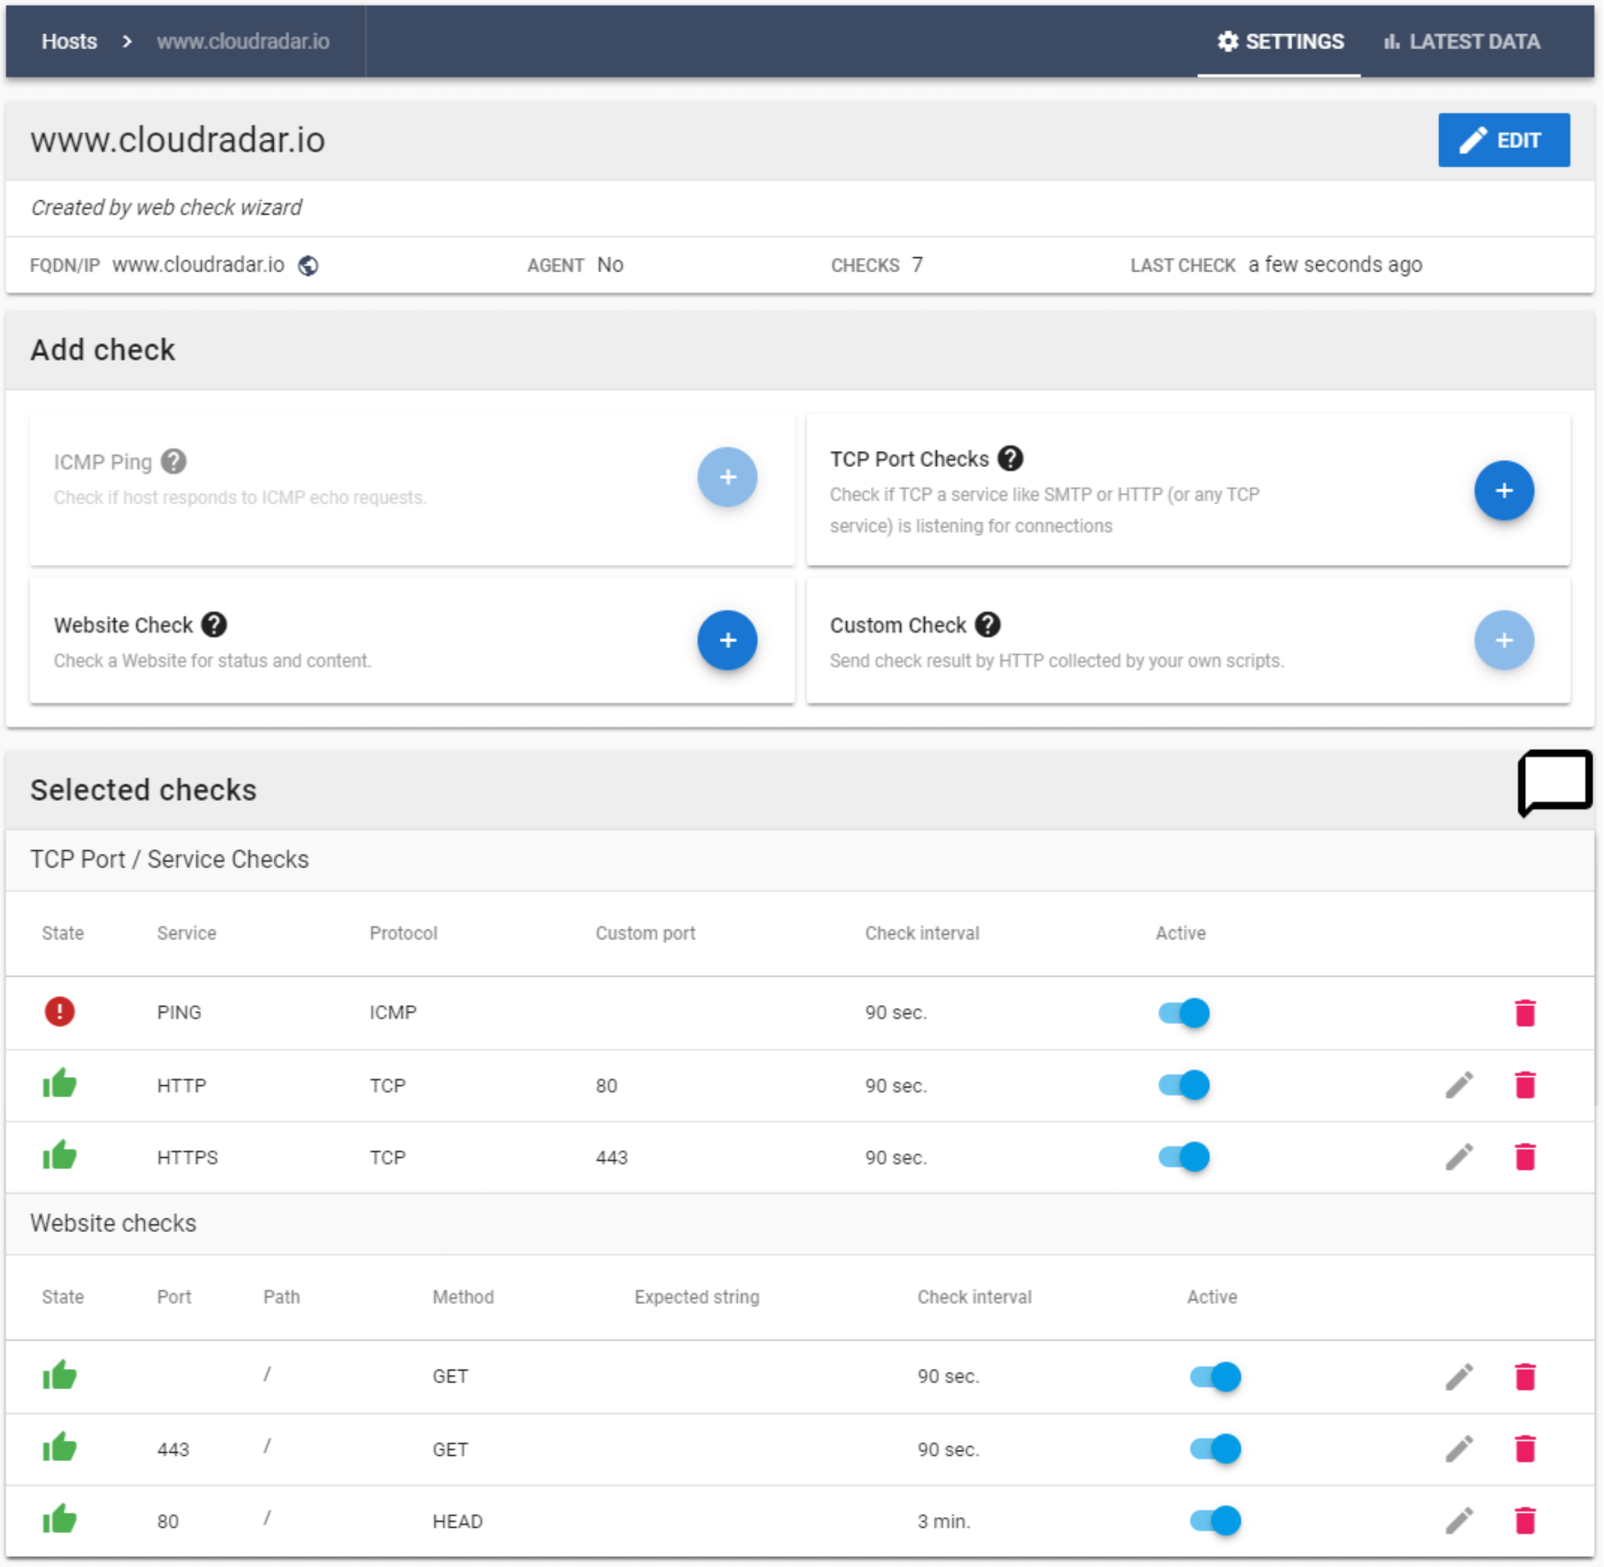The image size is (1604, 1567).
Task: Delete the GET website check without port
Action: 1525,1377
